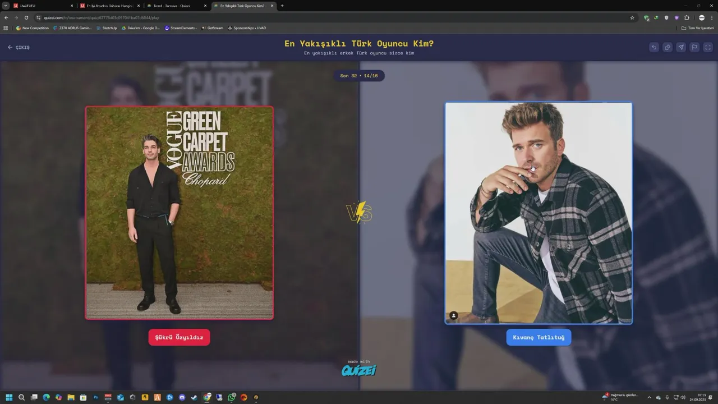Open Windows taskbar search
Screen dimensions: 718x404
pos(21,397)
